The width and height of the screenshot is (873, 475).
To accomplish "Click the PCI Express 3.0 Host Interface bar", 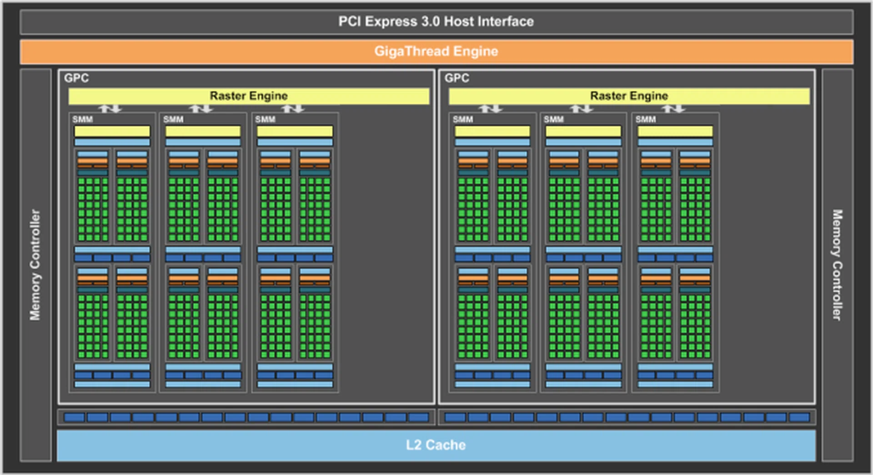I will pos(436,21).
